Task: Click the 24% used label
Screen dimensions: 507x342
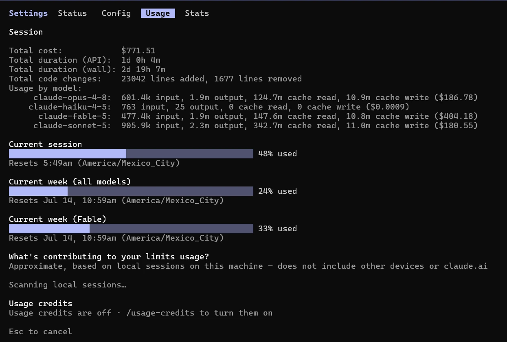Action: coord(277,191)
